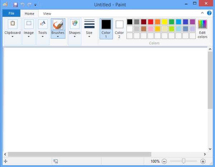Viewport: 215px width, 167px height.
Task: Activate the Color 1 selector
Action: coord(106,29)
